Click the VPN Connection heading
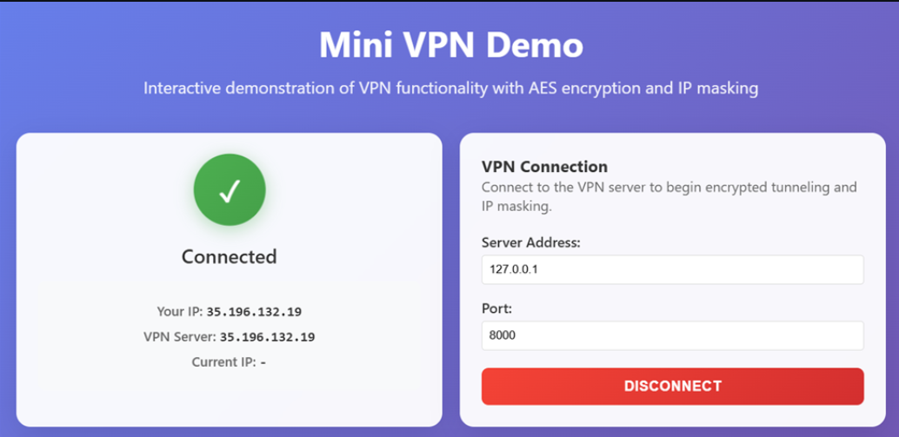Screen dimensions: 899x437 [544, 167]
